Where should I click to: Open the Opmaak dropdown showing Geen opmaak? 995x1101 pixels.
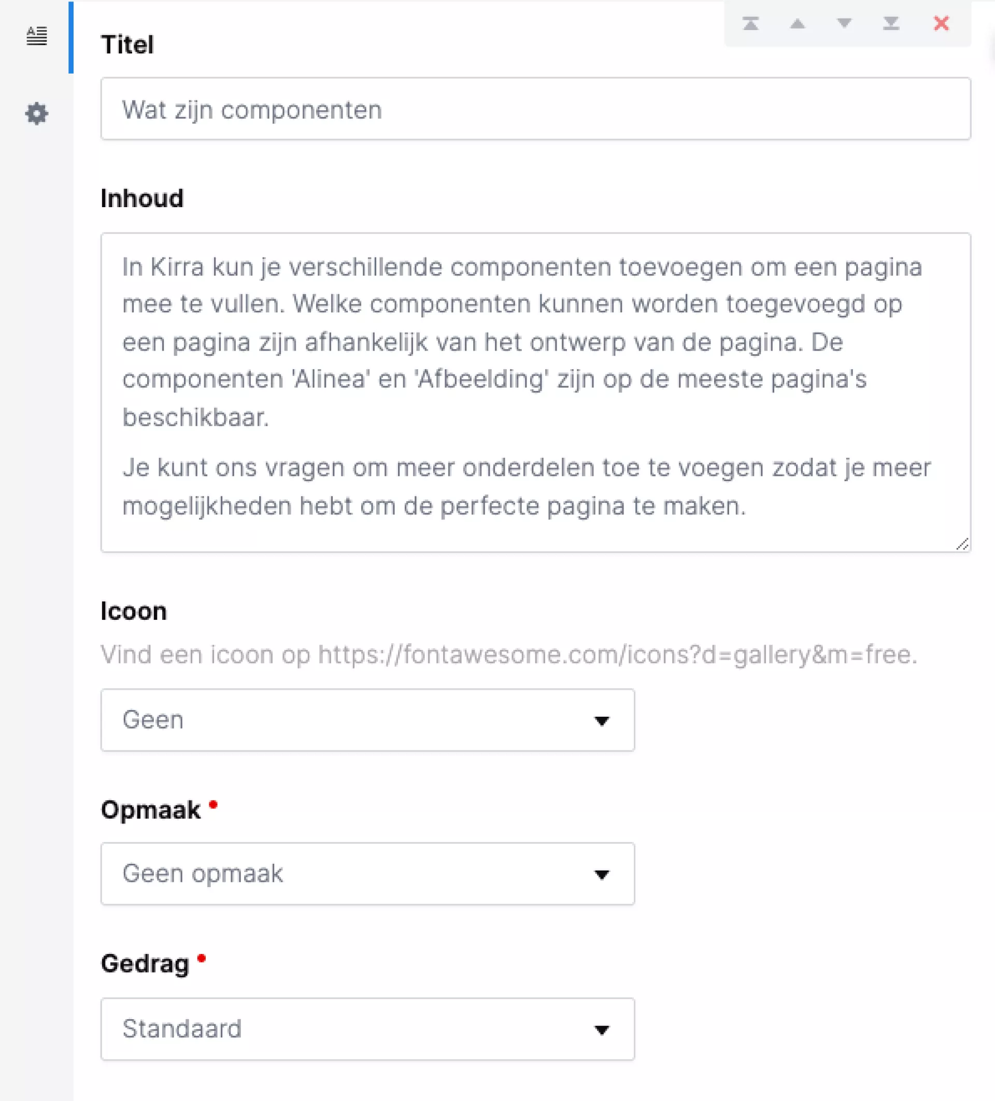point(367,874)
